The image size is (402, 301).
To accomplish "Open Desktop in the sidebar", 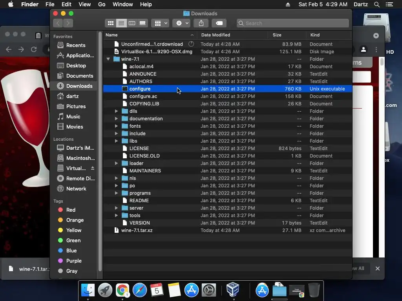I will [74, 66].
